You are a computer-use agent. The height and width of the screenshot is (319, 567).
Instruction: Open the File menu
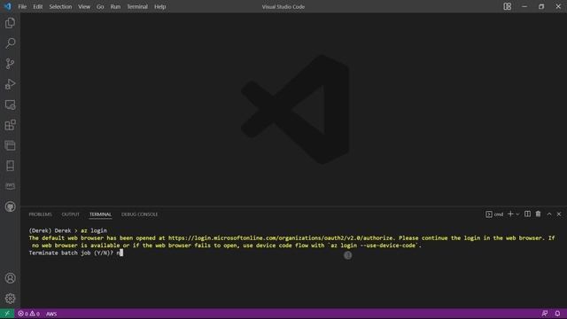pos(22,6)
